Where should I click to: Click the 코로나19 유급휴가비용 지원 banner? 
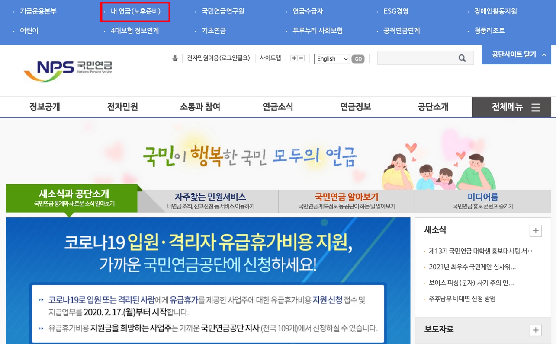[x=208, y=280]
